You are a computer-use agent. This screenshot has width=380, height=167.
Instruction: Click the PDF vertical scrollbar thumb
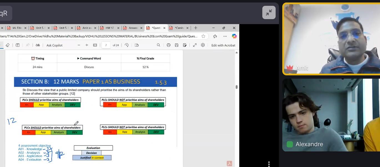pyautogui.click(x=236, y=87)
